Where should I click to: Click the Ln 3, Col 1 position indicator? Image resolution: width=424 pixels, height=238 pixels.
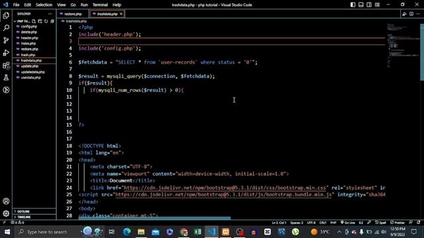(279, 223)
